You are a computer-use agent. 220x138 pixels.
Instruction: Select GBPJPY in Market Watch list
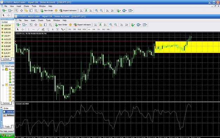click(7, 56)
